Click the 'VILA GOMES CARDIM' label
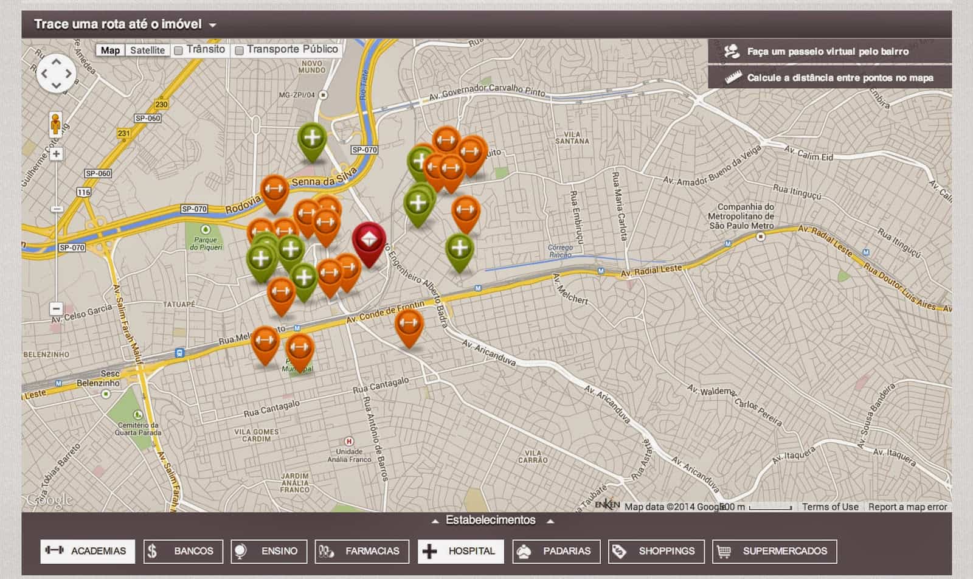 tap(256, 435)
